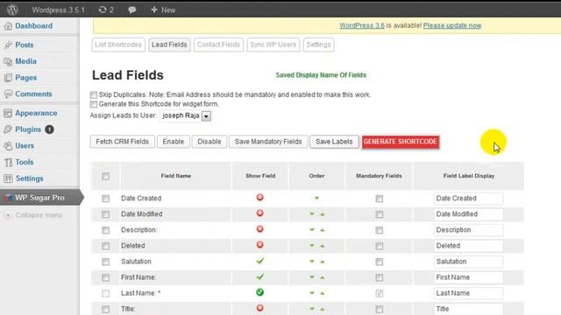Move Date Created field down

point(316,199)
